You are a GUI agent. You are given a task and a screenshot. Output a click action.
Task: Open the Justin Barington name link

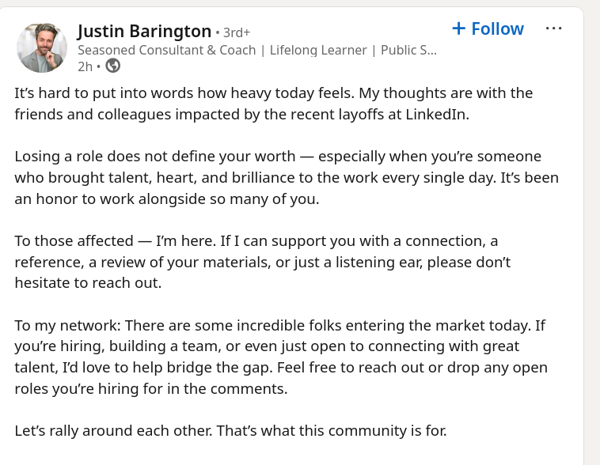click(x=144, y=31)
